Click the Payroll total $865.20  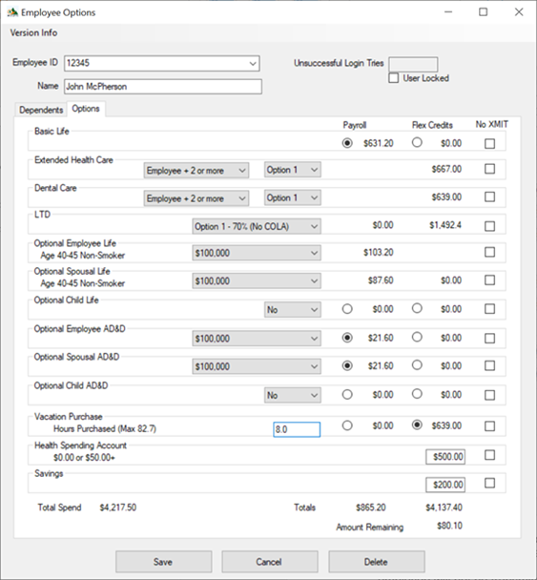point(371,507)
